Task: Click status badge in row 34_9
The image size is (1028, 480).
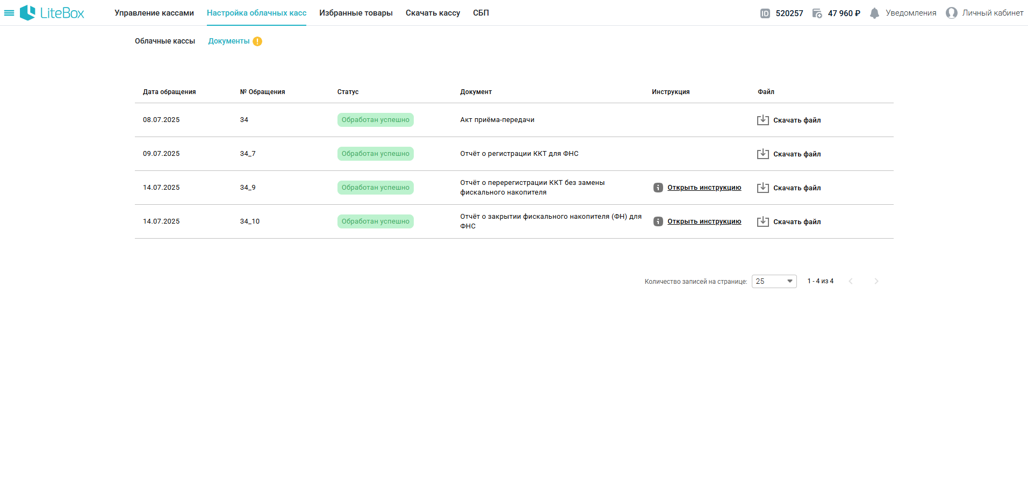Action: [376, 188]
